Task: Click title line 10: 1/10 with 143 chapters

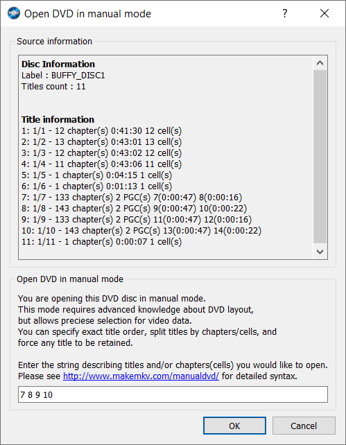Action: 141,230
